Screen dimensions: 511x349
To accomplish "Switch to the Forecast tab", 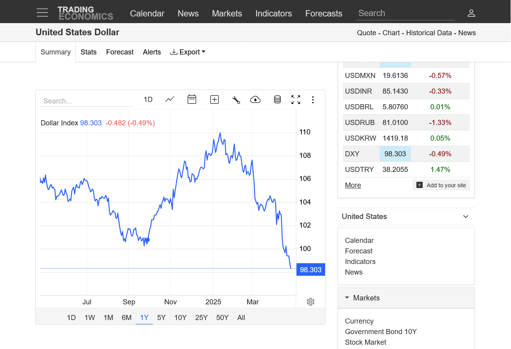I will (x=120, y=52).
